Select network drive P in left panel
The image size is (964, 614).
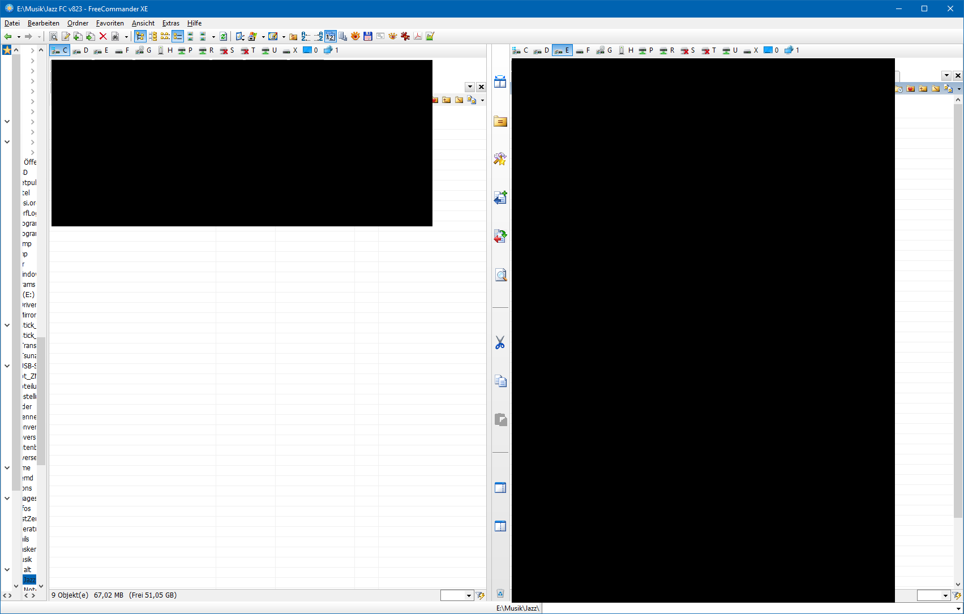pos(185,50)
